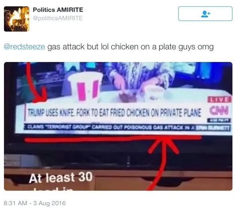
Task: Click the follow user icon button
Action: point(205,13)
